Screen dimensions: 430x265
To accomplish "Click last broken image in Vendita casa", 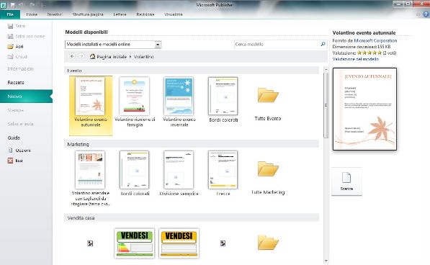I will click(223, 243).
